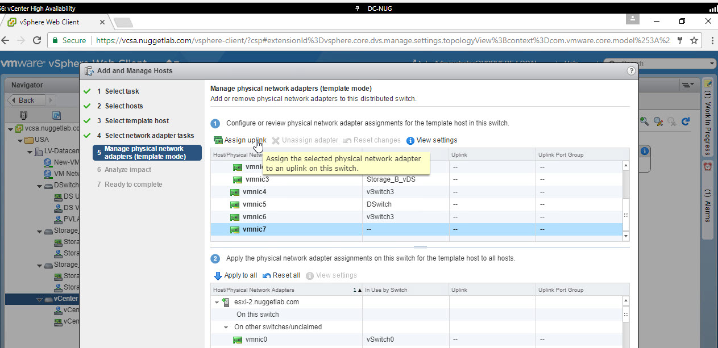Image resolution: width=718 pixels, height=348 pixels.
Task: Bookmark this page with the star icon
Action: 694,41
